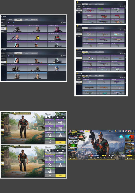Select second category tab icon in upper emote screenshot
The width and height of the screenshot is (135, 193).
click(x=53, y=117)
